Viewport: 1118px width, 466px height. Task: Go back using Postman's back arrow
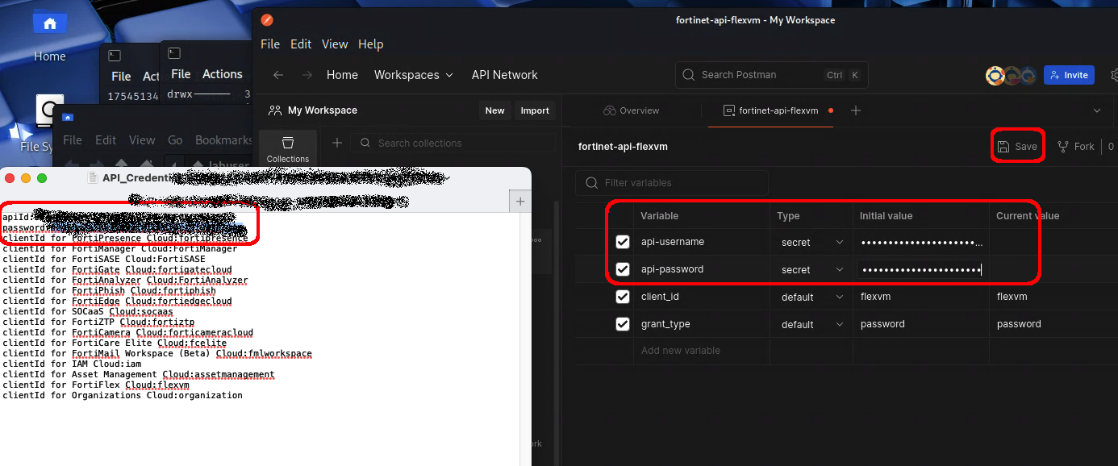(x=278, y=75)
